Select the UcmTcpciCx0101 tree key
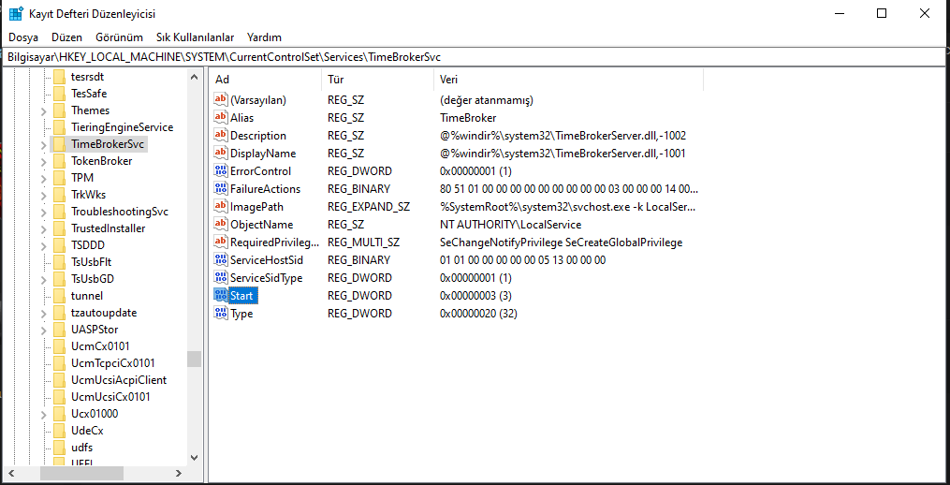The height and width of the screenshot is (485, 950). coord(112,363)
